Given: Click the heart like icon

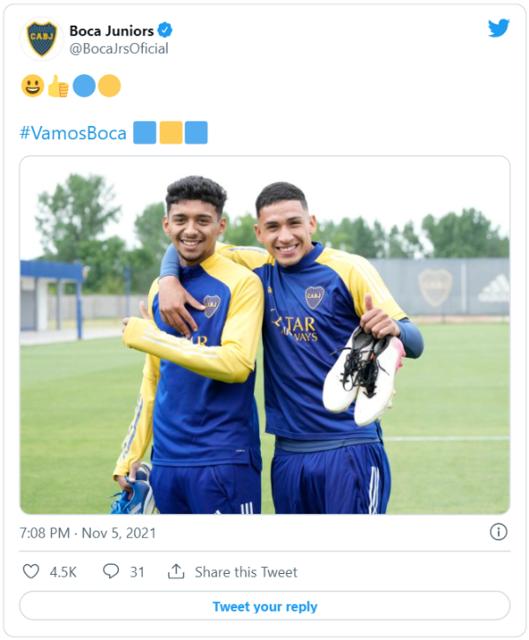Looking at the screenshot, I should point(31,571).
